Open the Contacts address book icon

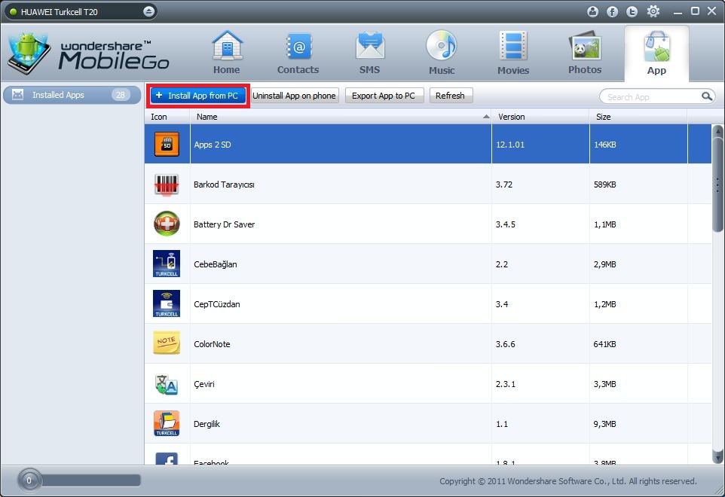point(298,46)
